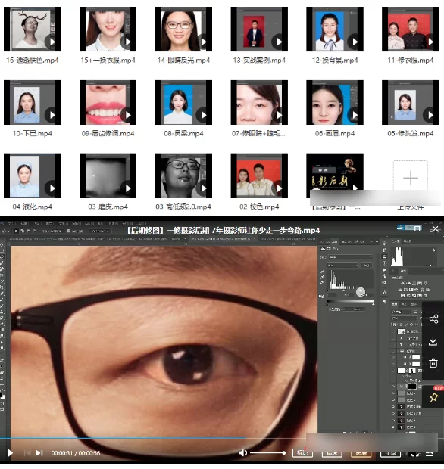Seek on the blue video progress bar
Screen dimensions: 444x469
(x=123, y=438)
